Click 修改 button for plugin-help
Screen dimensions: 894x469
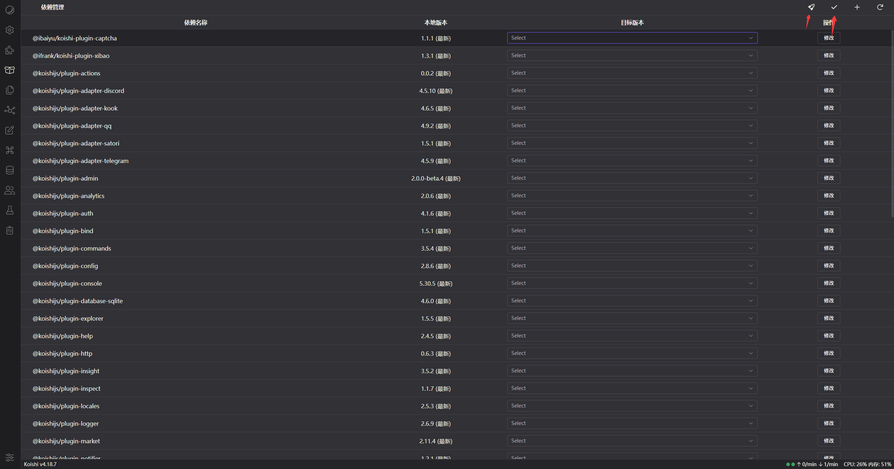click(829, 336)
